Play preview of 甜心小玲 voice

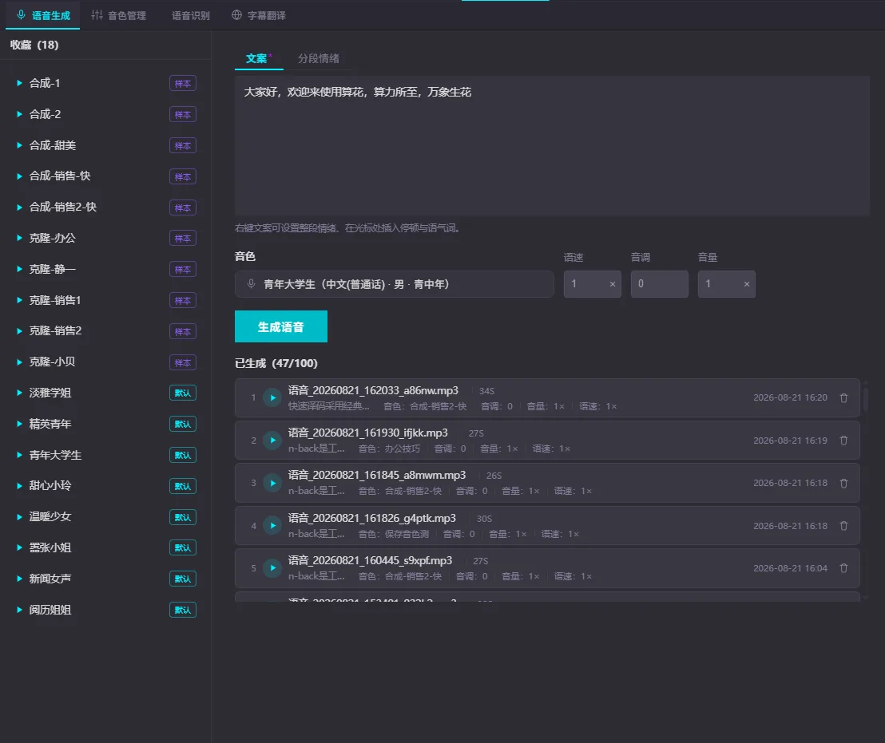point(19,486)
